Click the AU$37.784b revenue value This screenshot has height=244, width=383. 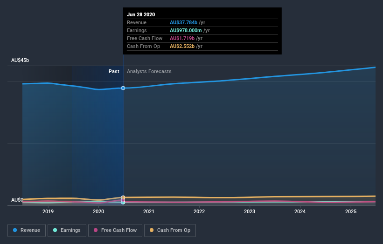pyautogui.click(x=183, y=22)
